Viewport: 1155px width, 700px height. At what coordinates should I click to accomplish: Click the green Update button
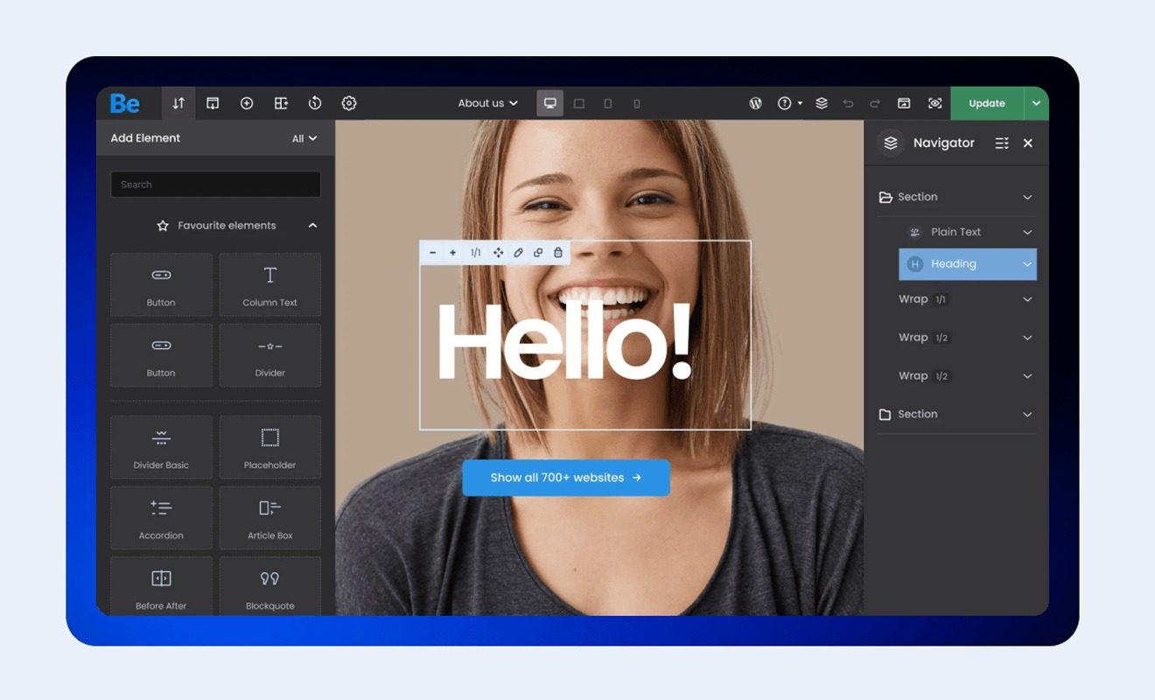coord(987,103)
